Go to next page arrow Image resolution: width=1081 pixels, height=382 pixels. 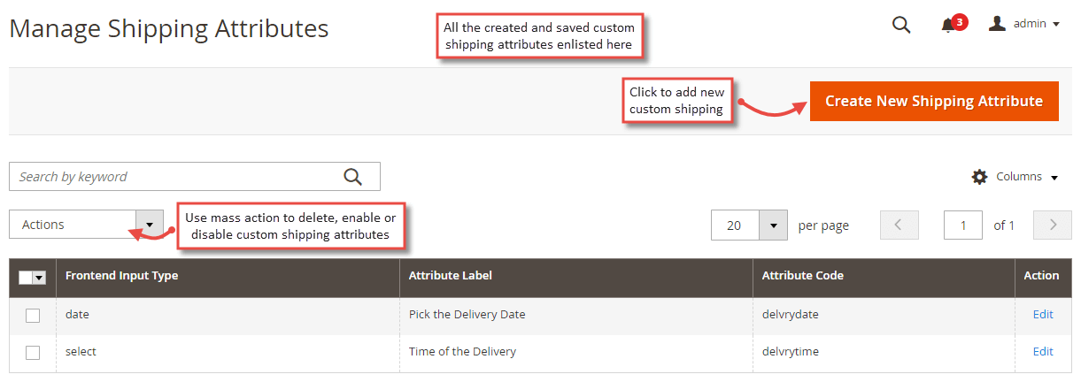coord(1053,225)
